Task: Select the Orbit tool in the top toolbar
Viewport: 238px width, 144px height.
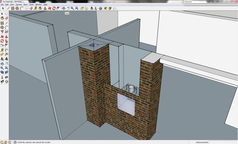Action: pos(64,8)
